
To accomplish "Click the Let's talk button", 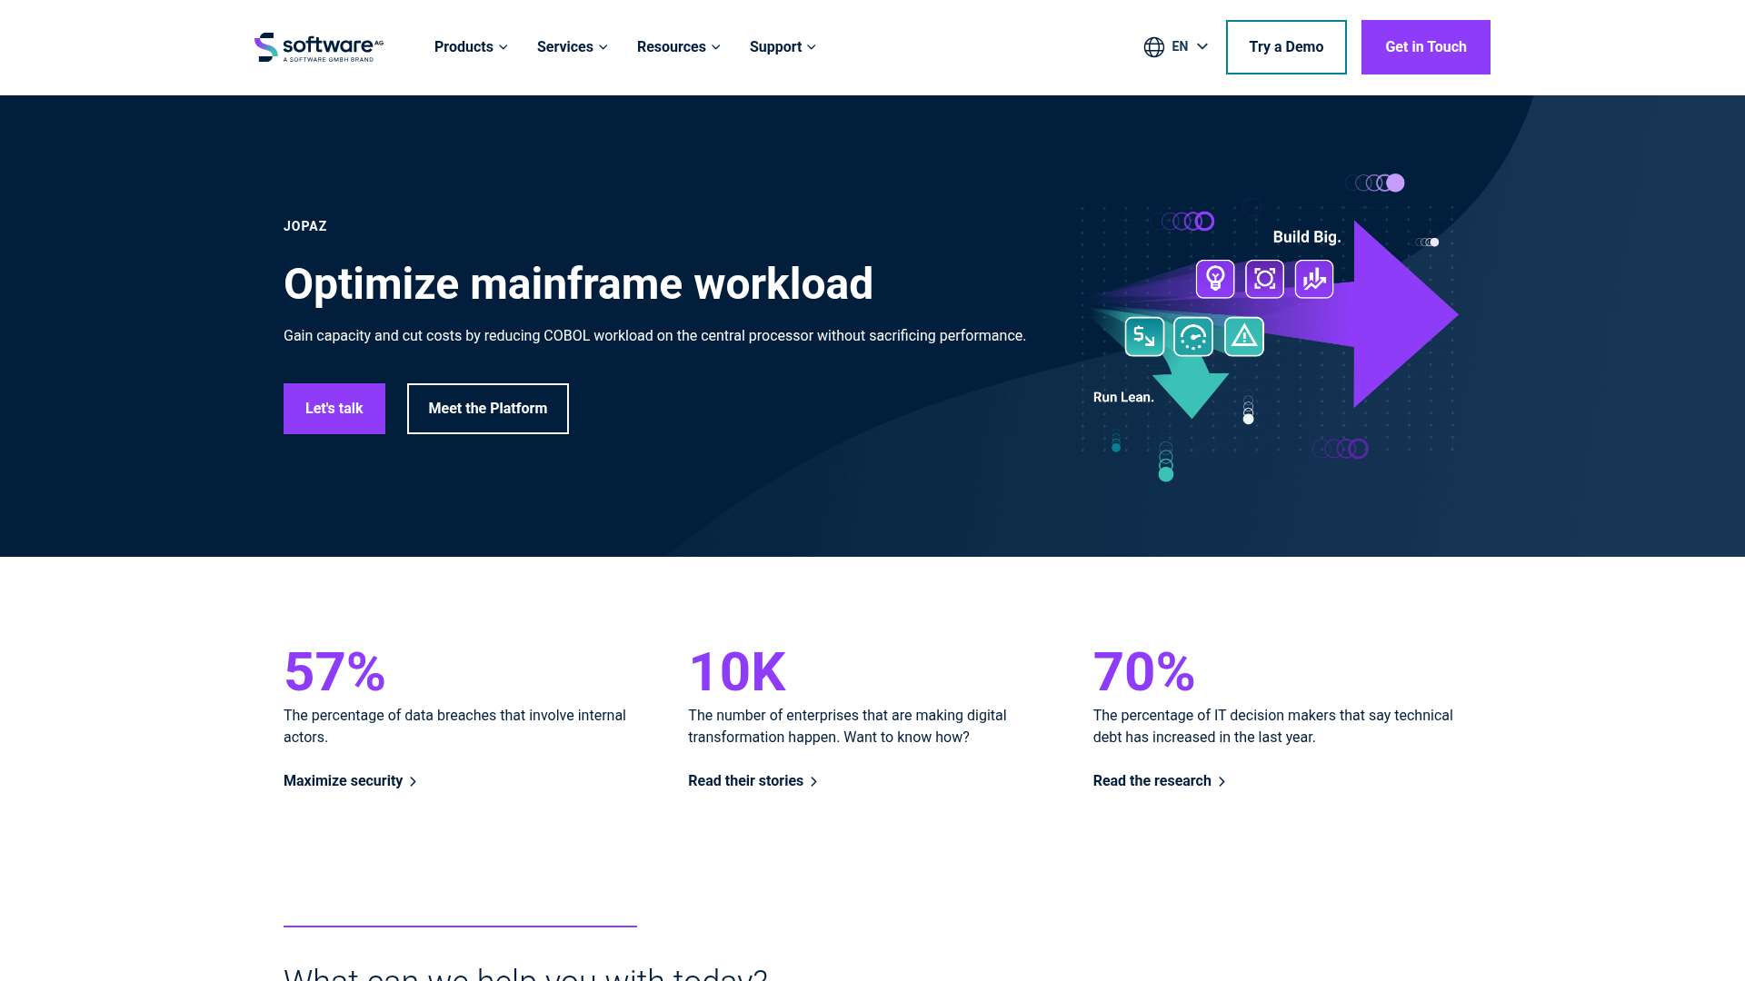I will (334, 408).
